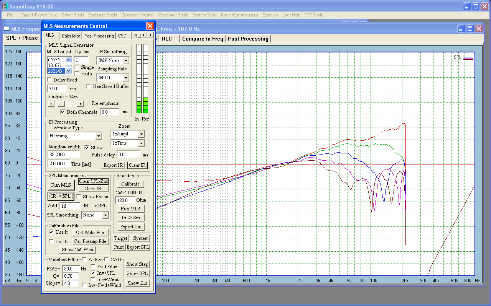This screenshot has width=491, height=306.
Task: Uncheck Use It for Cal. Mike File
Action: tap(51, 232)
